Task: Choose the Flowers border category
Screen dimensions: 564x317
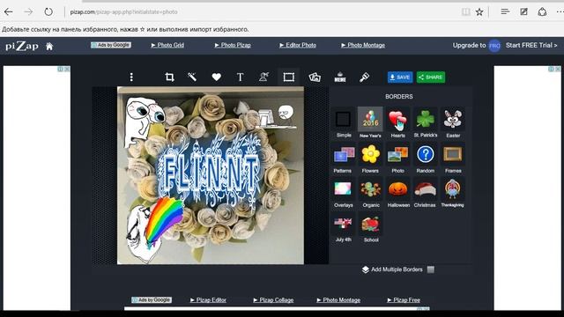Action: point(370,158)
